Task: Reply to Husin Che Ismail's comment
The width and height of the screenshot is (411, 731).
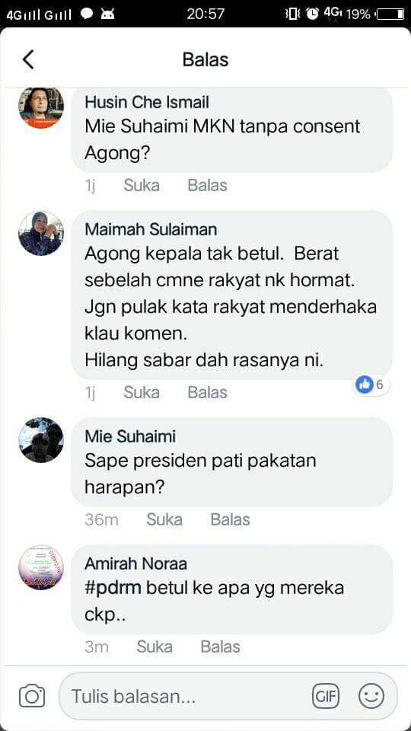Action: (x=207, y=186)
